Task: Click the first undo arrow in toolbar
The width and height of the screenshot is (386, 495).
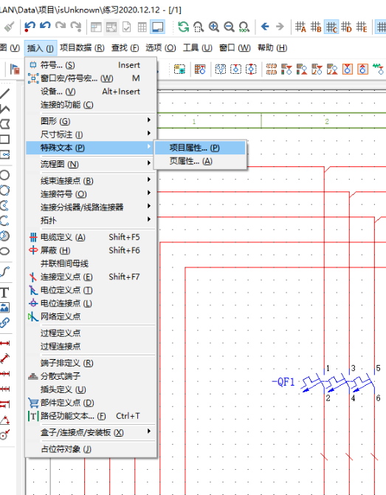Action: coord(30,27)
